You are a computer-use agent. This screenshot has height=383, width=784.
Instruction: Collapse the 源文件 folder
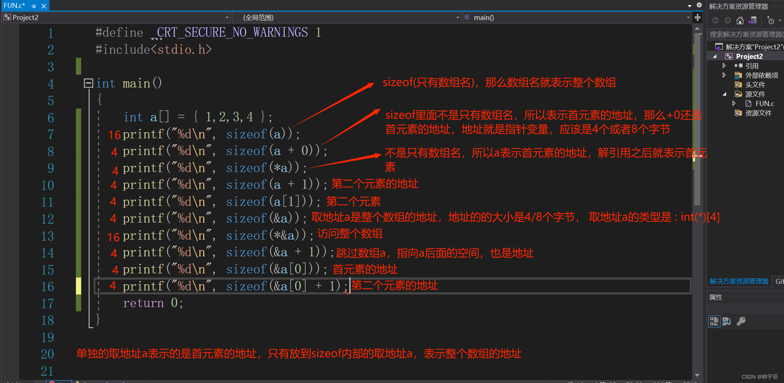coord(724,94)
